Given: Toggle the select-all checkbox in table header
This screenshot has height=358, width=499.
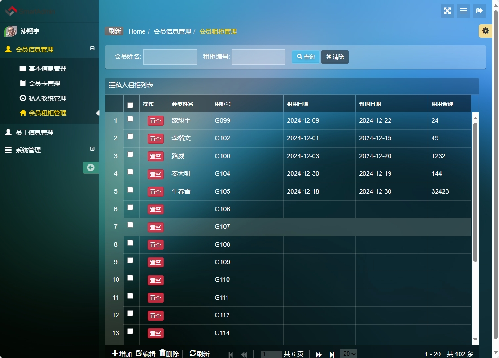Looking at the screenshot, I should [130, 105].
